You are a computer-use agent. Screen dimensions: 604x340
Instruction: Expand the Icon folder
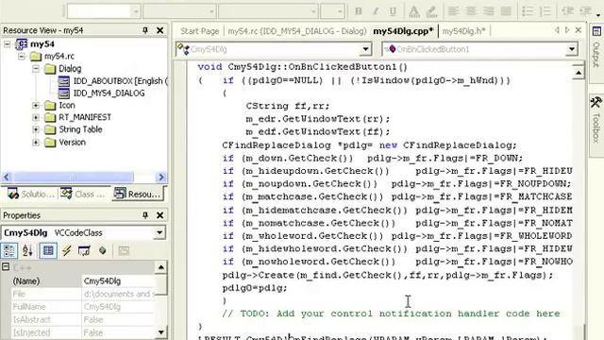point(36,105)
